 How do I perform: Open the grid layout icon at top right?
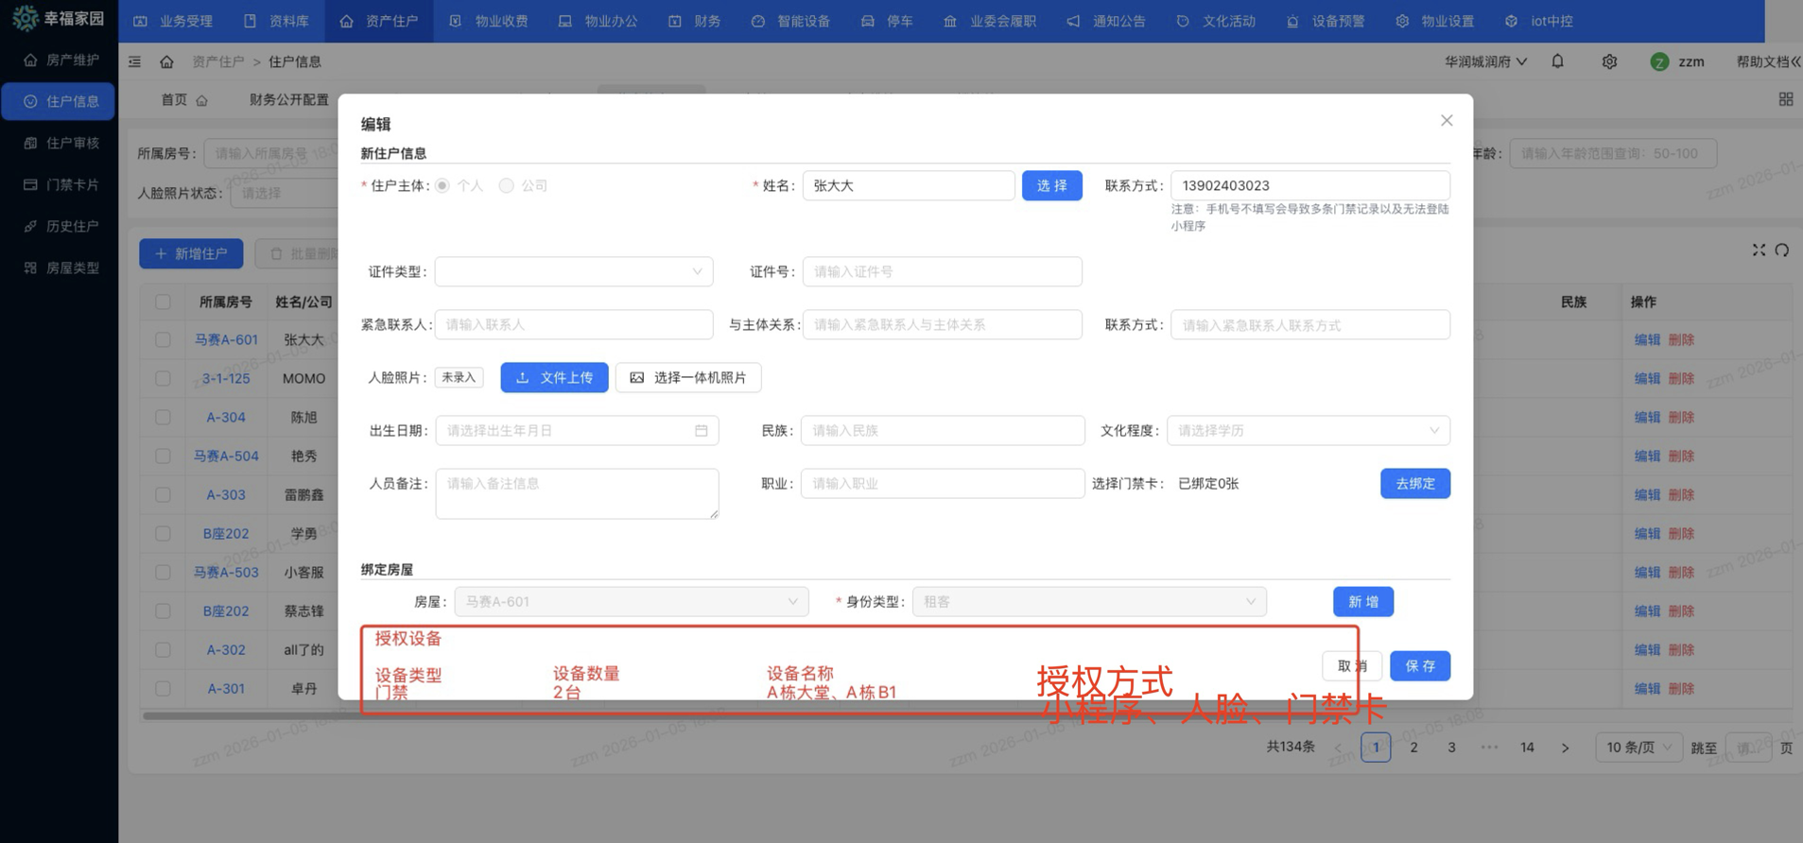(x=1785, y=99)
